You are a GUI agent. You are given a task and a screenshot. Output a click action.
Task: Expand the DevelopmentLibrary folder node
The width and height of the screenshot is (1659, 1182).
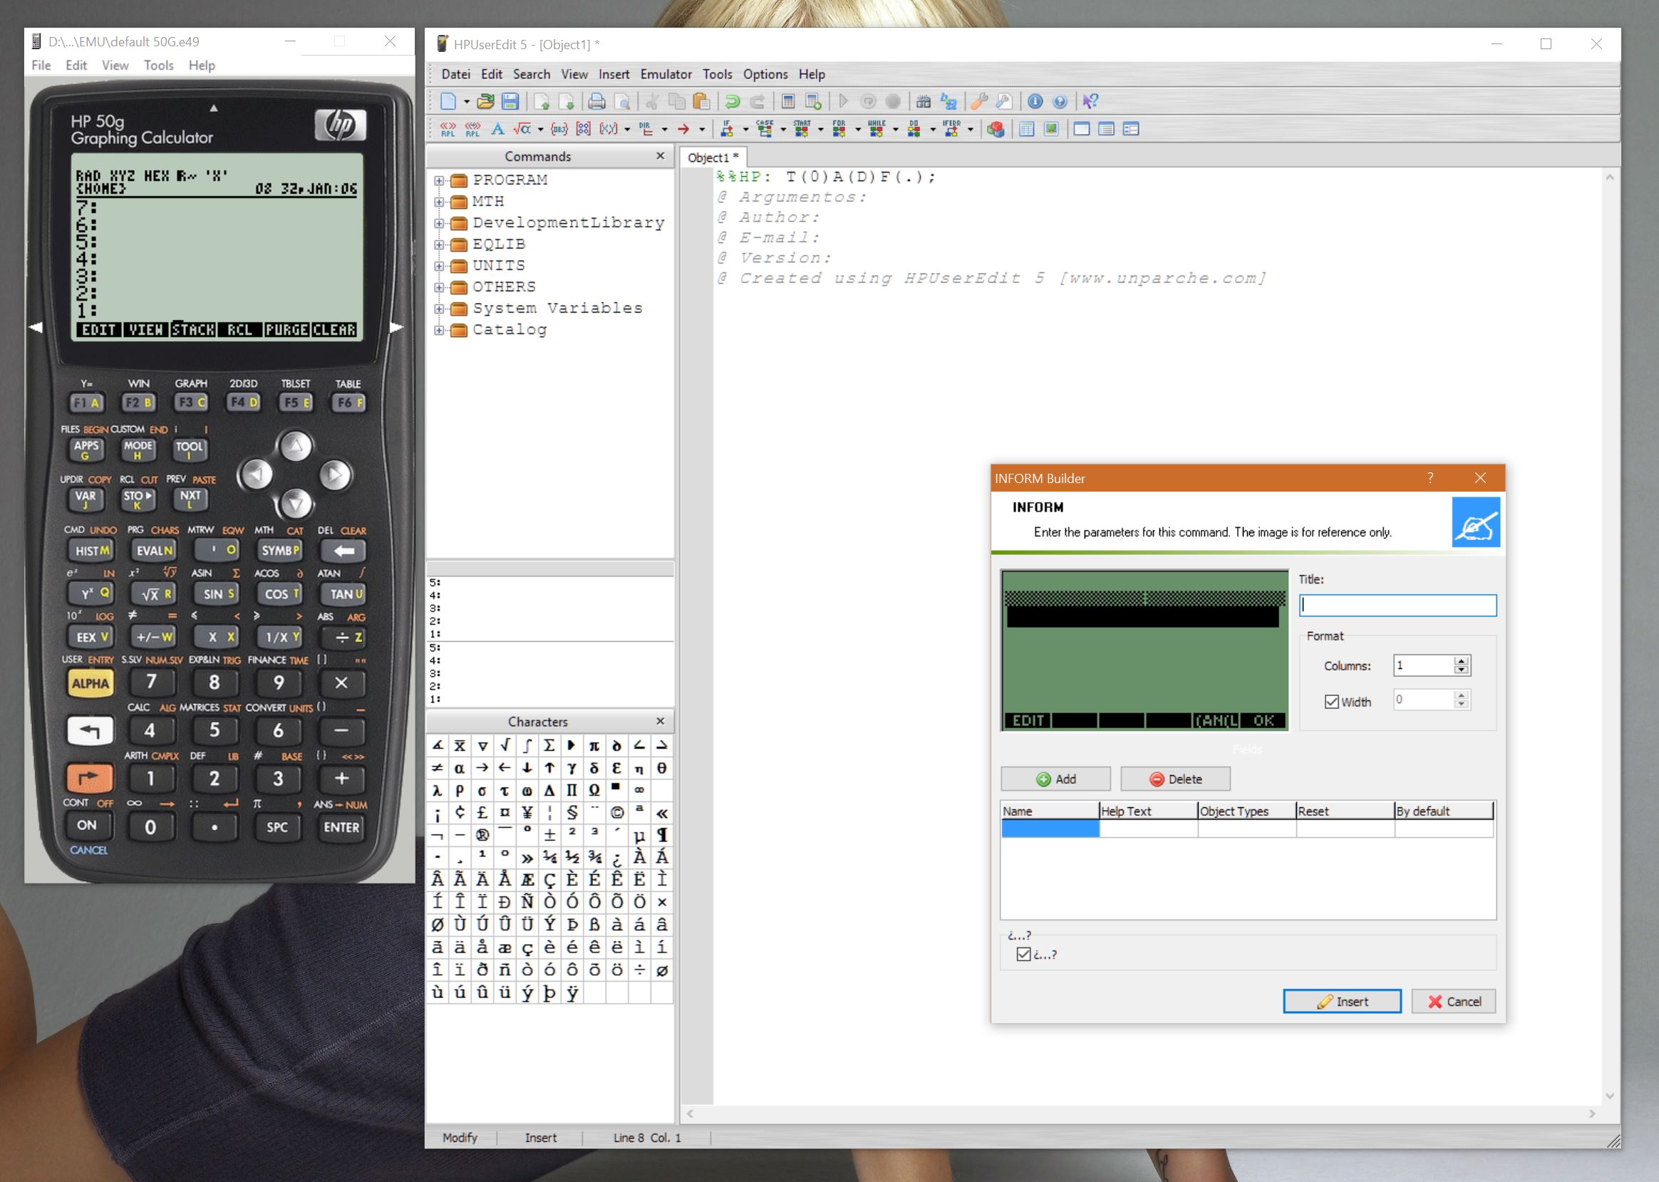[439, 223]
